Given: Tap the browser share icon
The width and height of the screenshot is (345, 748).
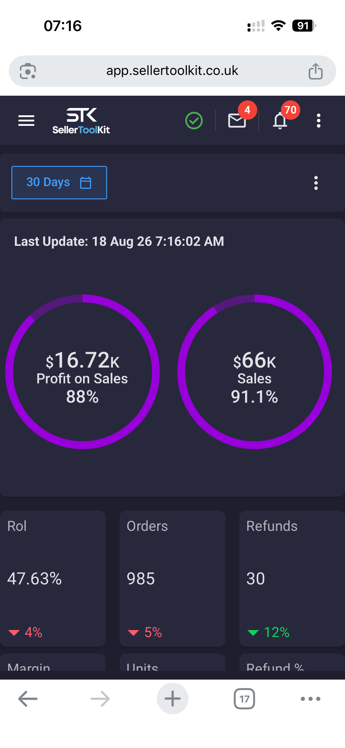Looking at the screenshot, I should pyautogui.click(x=315, y=71).
